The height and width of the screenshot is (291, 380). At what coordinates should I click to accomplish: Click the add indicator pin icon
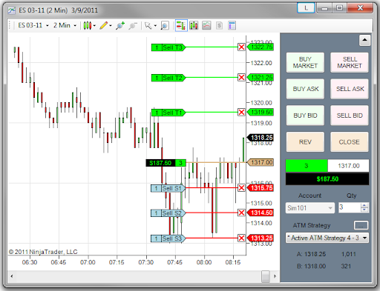(120, 25)
